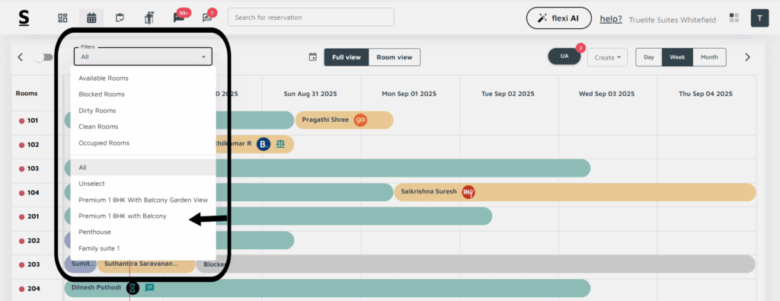Screen dimensions: 780x301
Task: Select the All filter option
Action: click(x=143, y=168)
